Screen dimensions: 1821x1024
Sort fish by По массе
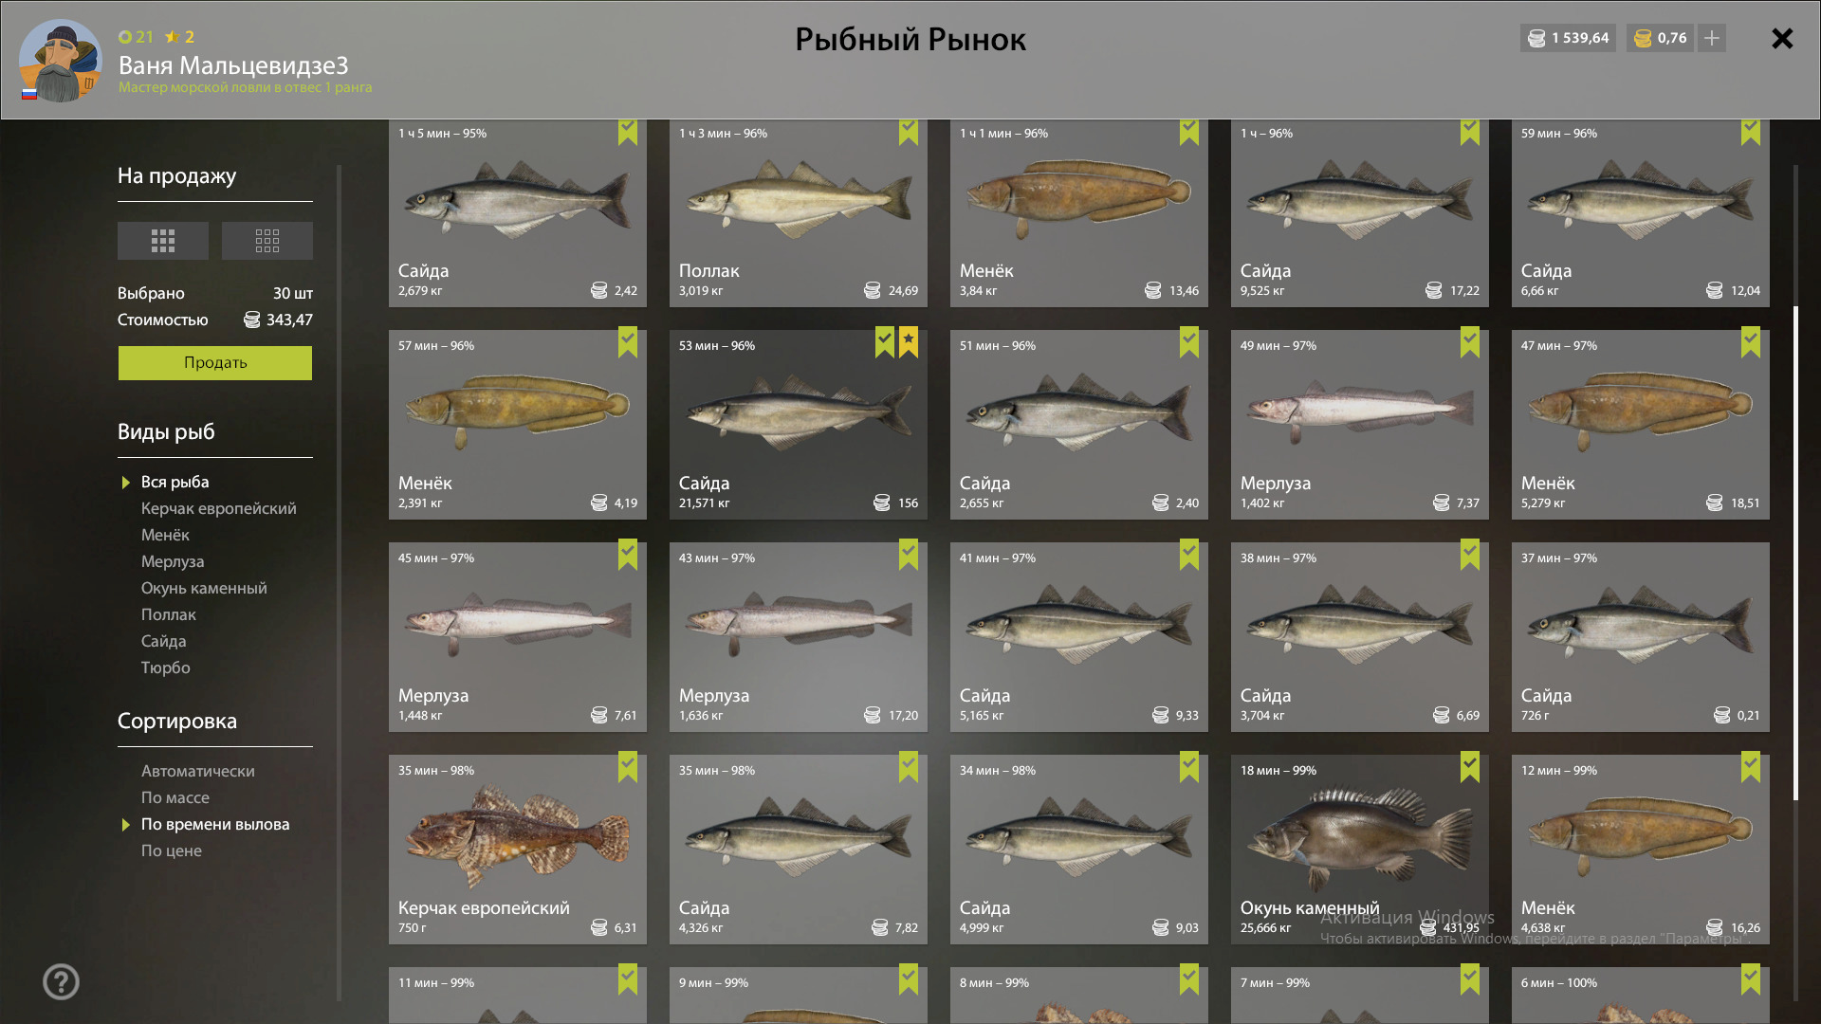[175, 797]
